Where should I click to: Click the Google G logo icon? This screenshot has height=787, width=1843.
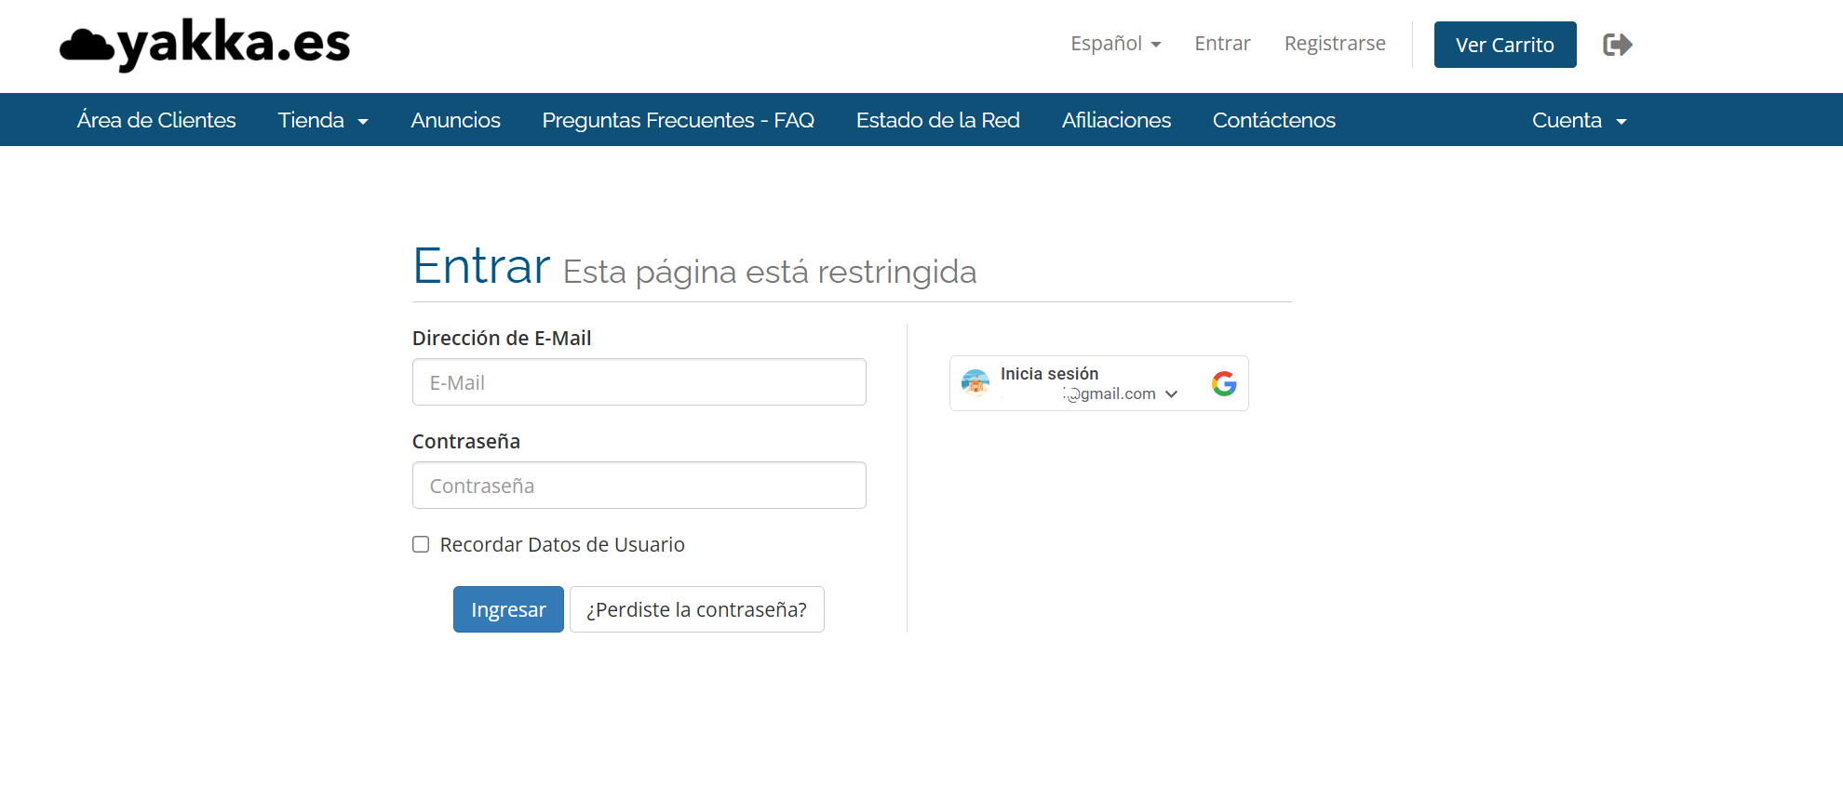coord(1224,383)
